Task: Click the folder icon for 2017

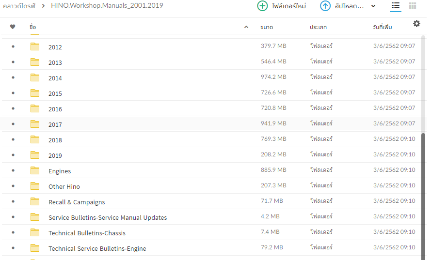Action: 35,124
